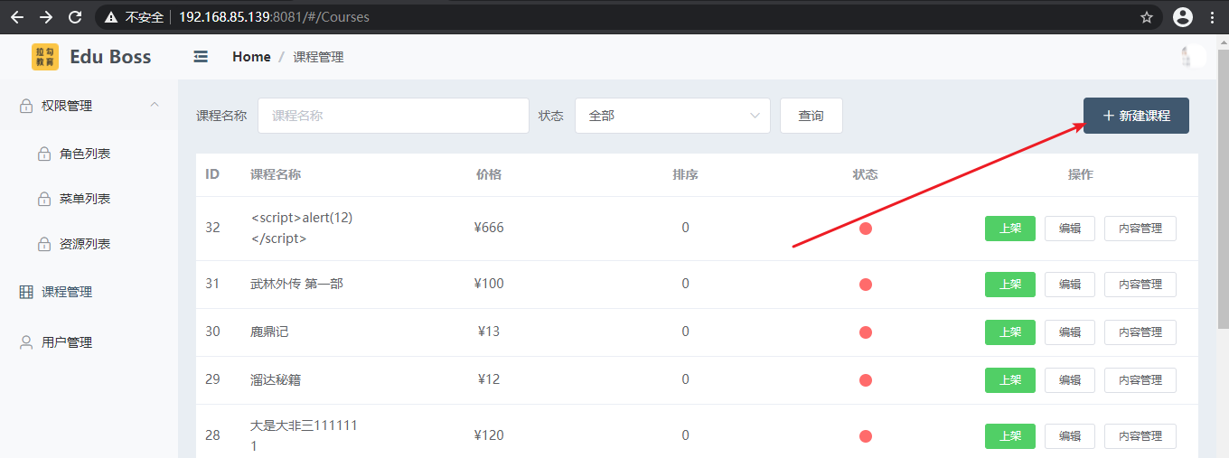Reload the page with the refresh icon
Image resolution: width=1229 pixels, height=458 pixels.
pos(75,16)
